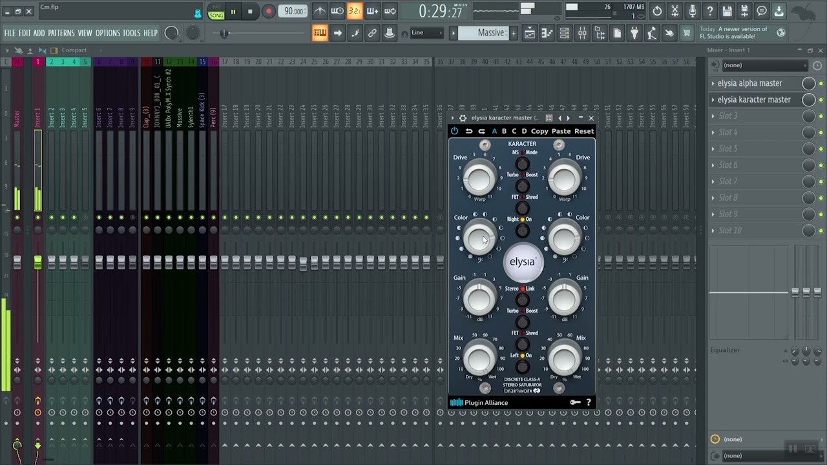Image resolution: width=827 pixels, height=465 pixels.
Task: Click the record button in the transport
Action: click(268, 12)
